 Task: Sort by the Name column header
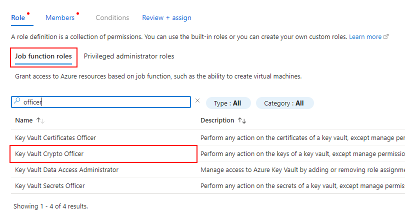point(24,120)
